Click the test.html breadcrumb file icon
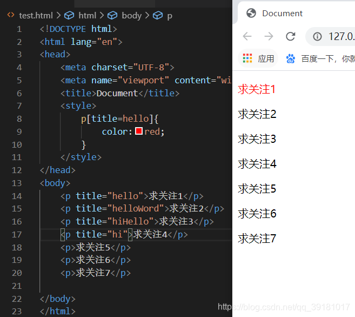Screen dimensions: 355x317 [11, 15]
